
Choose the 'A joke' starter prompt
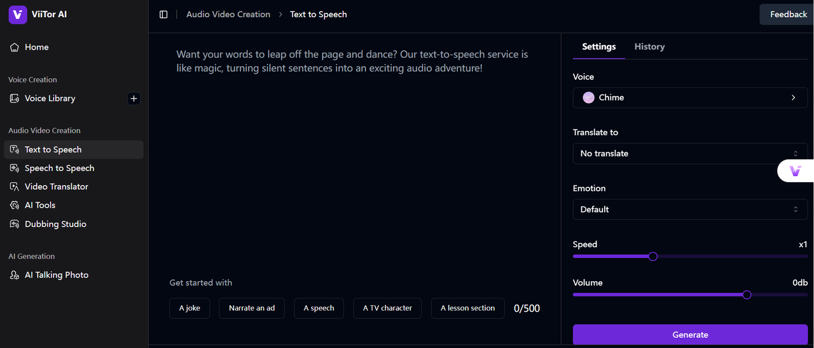190,308
